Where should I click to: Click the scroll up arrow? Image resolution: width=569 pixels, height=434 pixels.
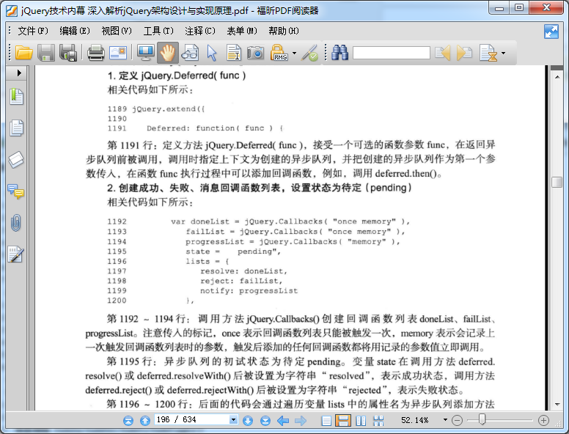pyautogui.click(x=557, y=77)
